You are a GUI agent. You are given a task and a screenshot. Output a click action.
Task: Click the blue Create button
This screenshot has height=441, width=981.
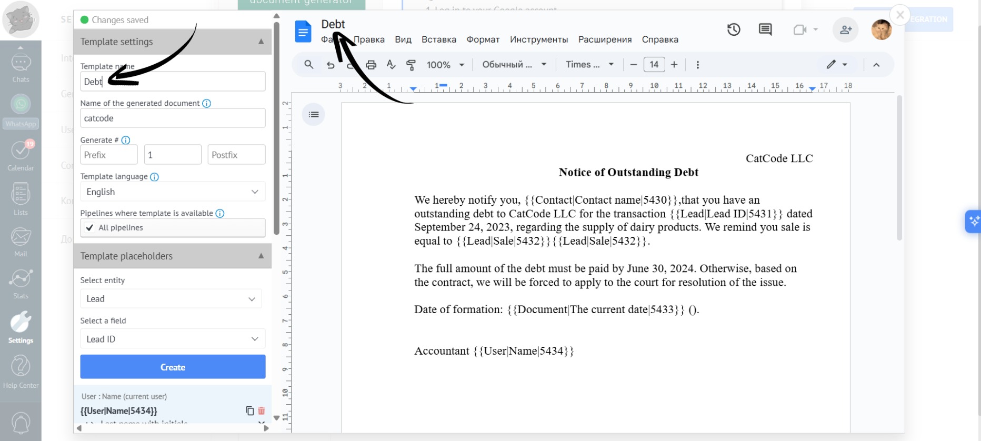pyautogui.click(x=173, y=367)
